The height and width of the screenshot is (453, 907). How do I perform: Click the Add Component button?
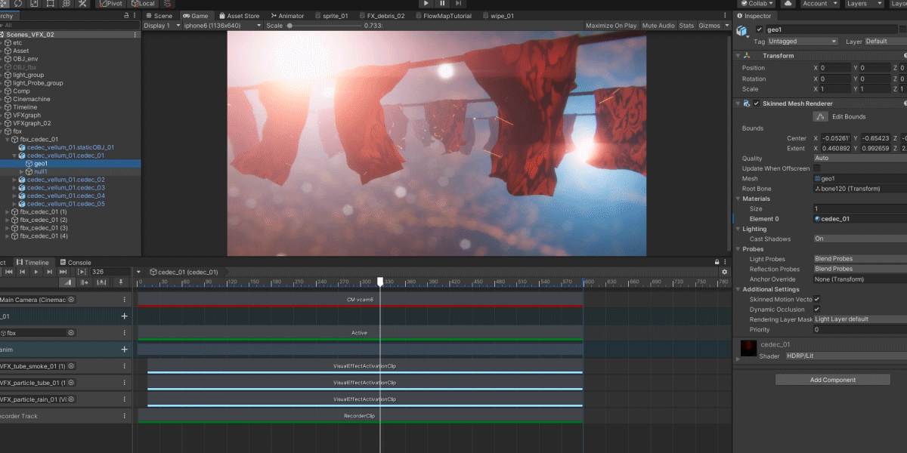click(833, 380)
